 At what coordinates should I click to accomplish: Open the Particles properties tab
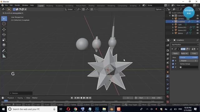(x=168, y=80)
